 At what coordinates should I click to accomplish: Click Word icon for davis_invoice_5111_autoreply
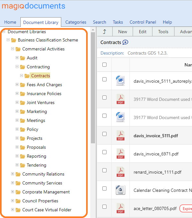[x=120, y=81]
